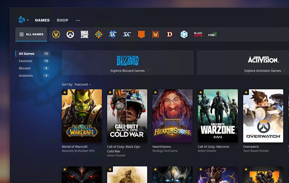
Task: Open Warzone icon in game bar
Action: 84,34
